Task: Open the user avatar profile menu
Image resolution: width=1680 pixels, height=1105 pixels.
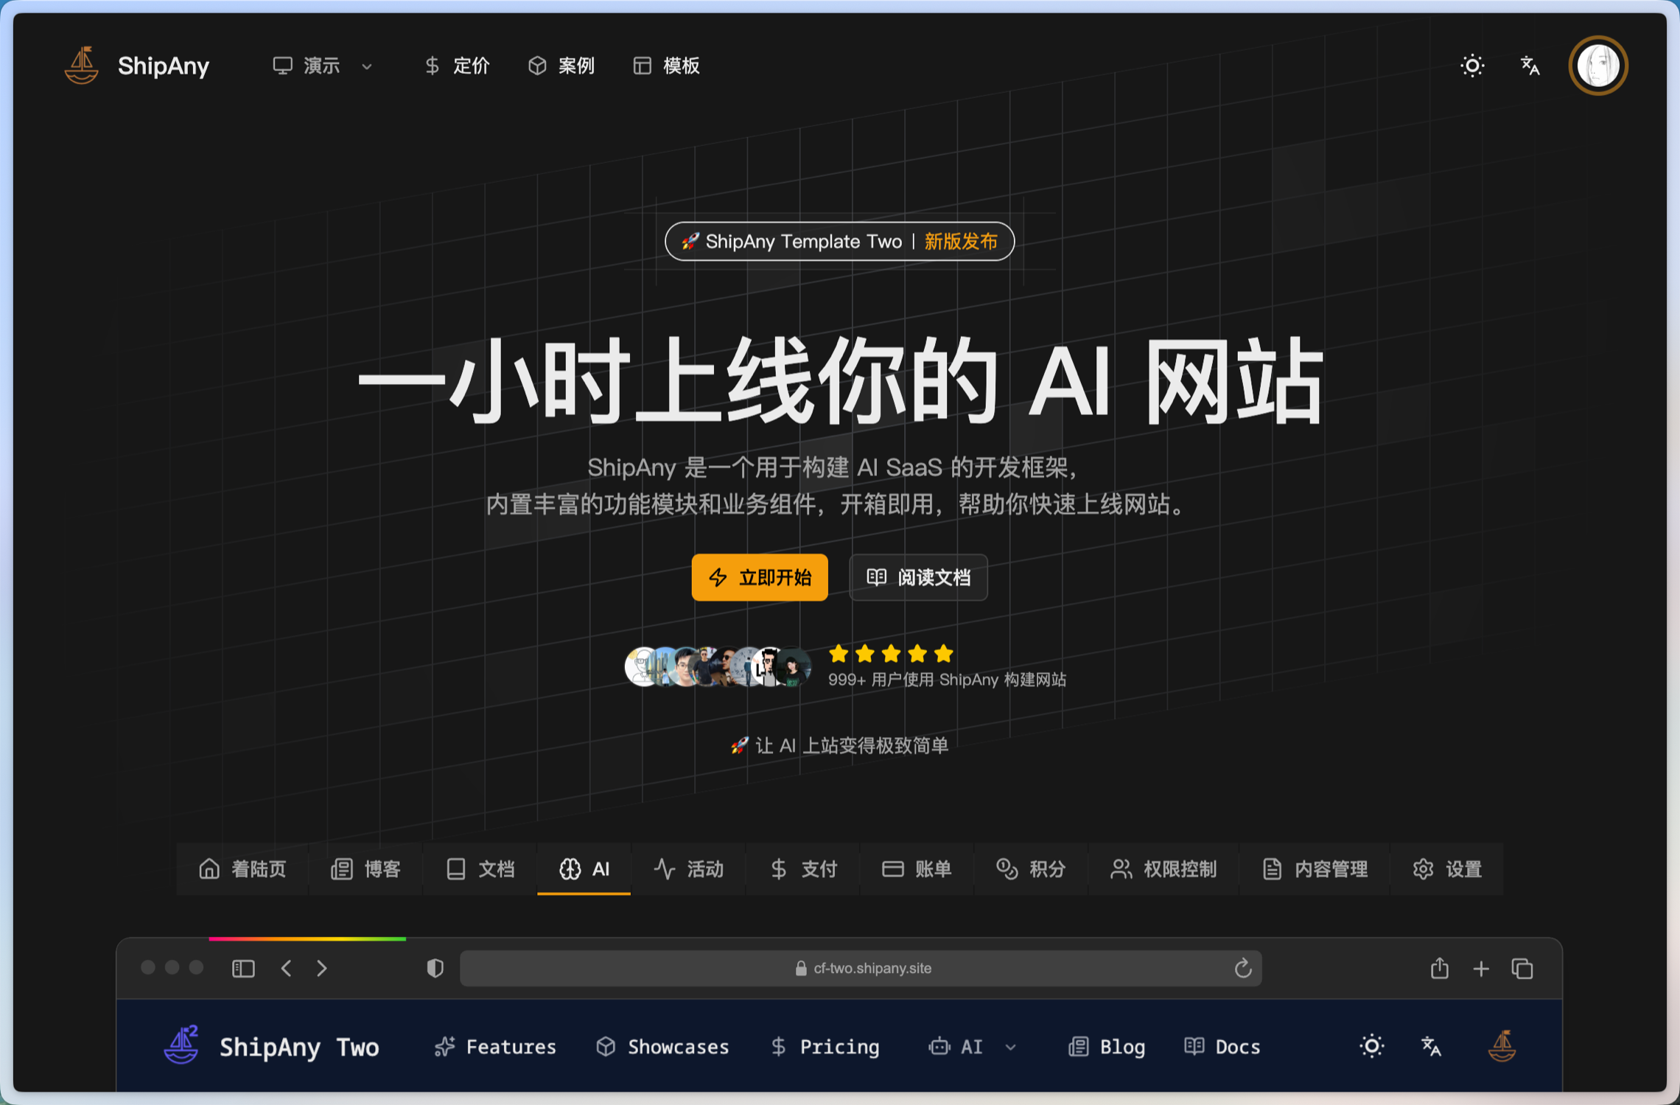Action: pyautogui.click(x=1597, y=66)
